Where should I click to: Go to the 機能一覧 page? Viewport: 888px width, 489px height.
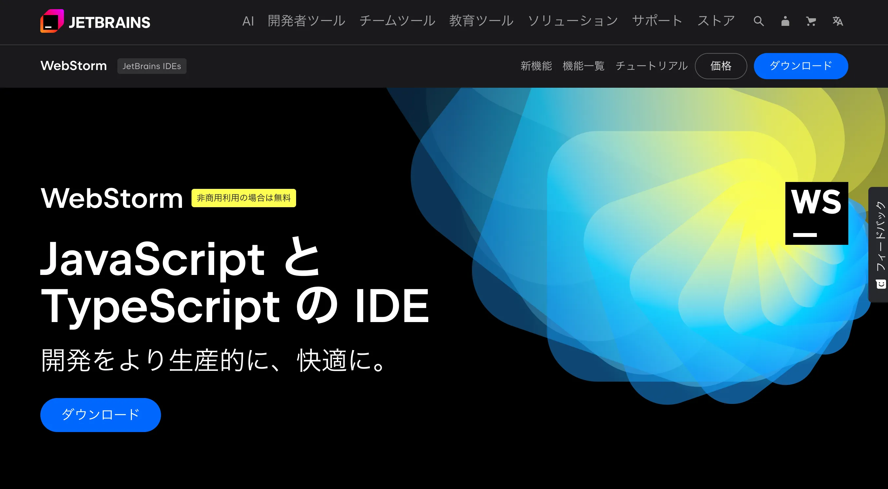point(583,66)
